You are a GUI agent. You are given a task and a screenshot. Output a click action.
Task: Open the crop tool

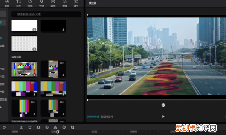[x=72, y=127]
